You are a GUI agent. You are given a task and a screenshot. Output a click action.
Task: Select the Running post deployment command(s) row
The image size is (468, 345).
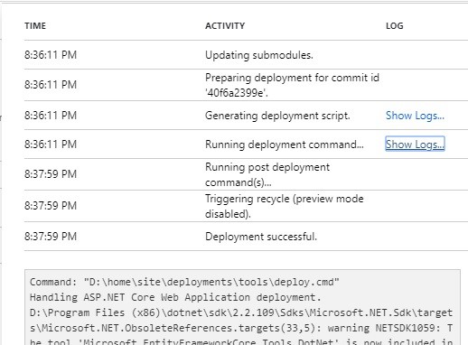[x=246, y=174]
